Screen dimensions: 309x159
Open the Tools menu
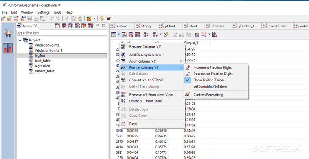click(58, 12)
